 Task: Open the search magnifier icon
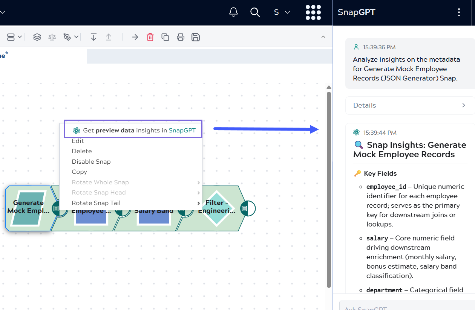coord(255,12)
